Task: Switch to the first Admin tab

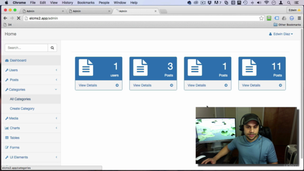Action: pyautogui.click(x=43, y=11)
